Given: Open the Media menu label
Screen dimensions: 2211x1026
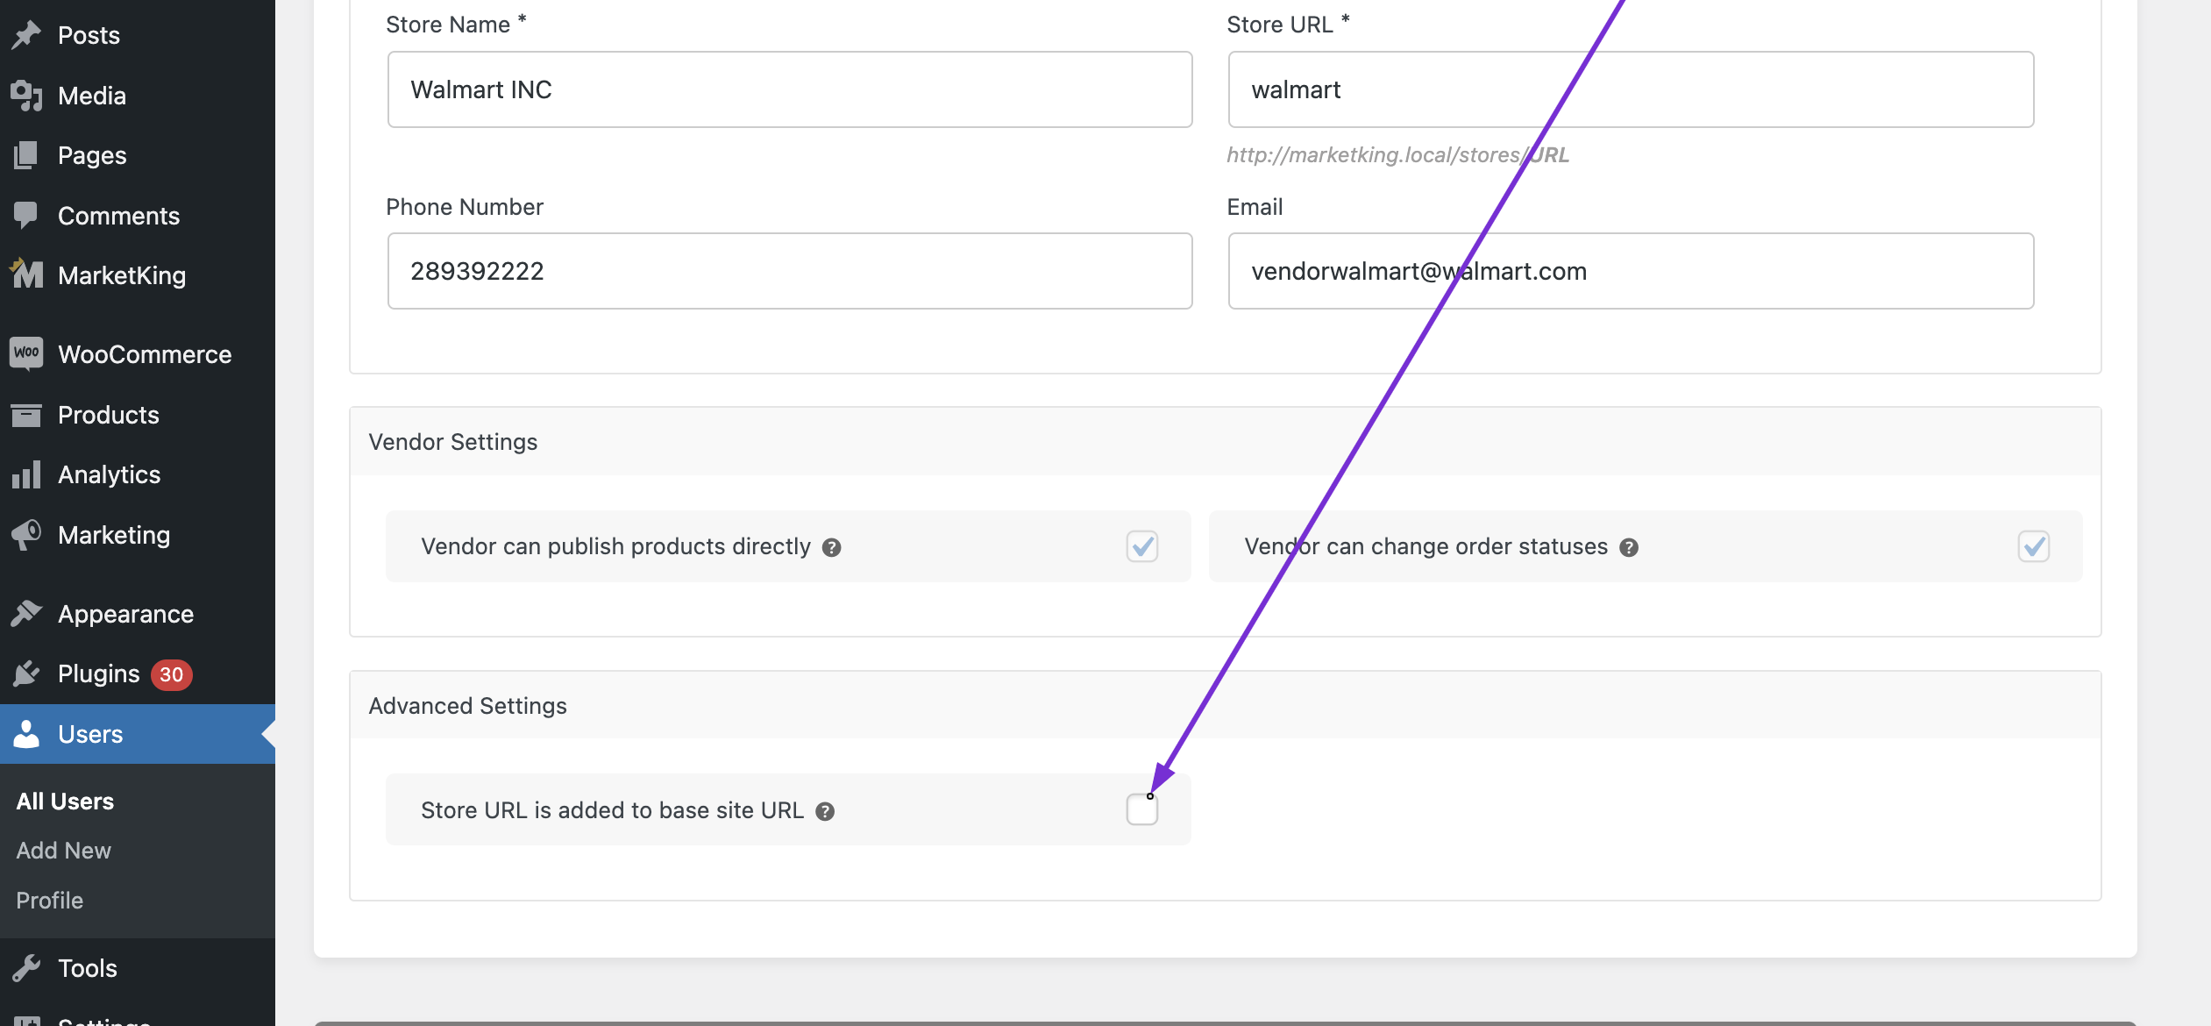Looking at the screenshot, I should 92,96.
